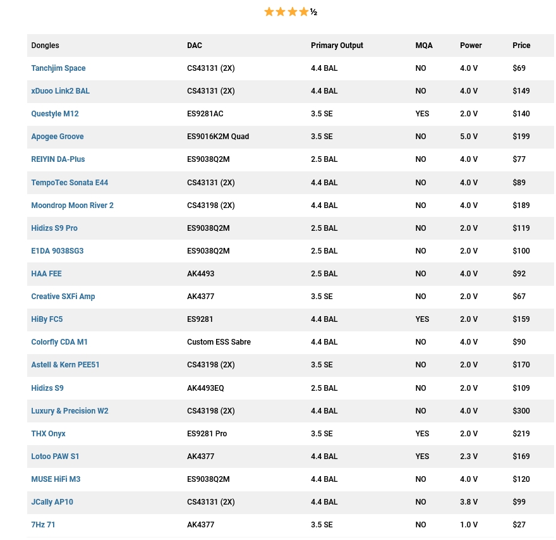Click the Astell & Kern PEE51 link

click(65, 365)
